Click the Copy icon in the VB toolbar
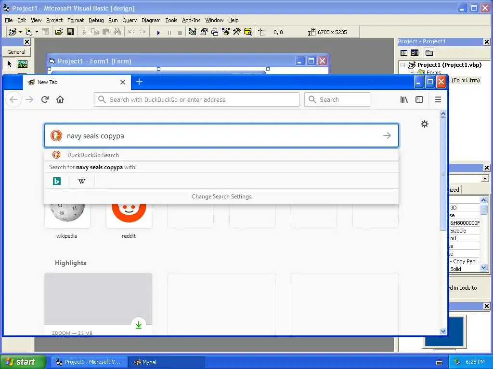493x369 pixels. click(x=95, y=32)
